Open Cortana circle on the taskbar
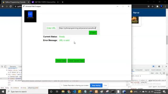The image size is (168, 94). (x=51, y=92)
